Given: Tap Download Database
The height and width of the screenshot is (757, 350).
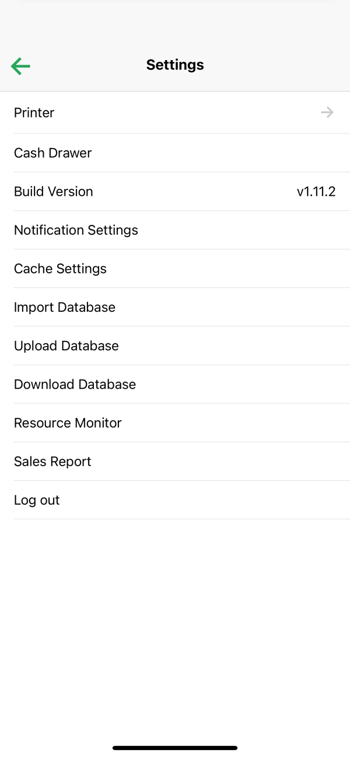Looking at the screenshot, I should (75, 384).
